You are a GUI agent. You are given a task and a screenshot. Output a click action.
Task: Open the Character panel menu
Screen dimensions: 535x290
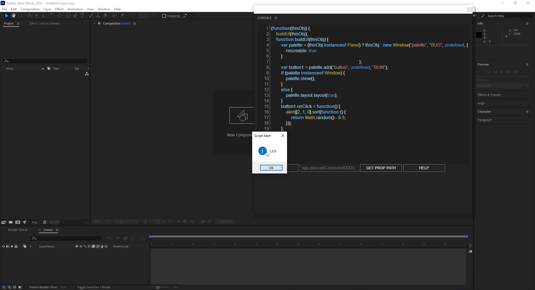pyautogui.click(x=527, y=112)
